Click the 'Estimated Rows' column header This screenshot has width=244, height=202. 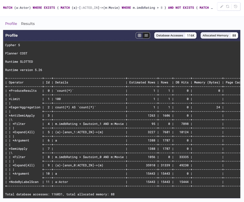pos(142,82)
